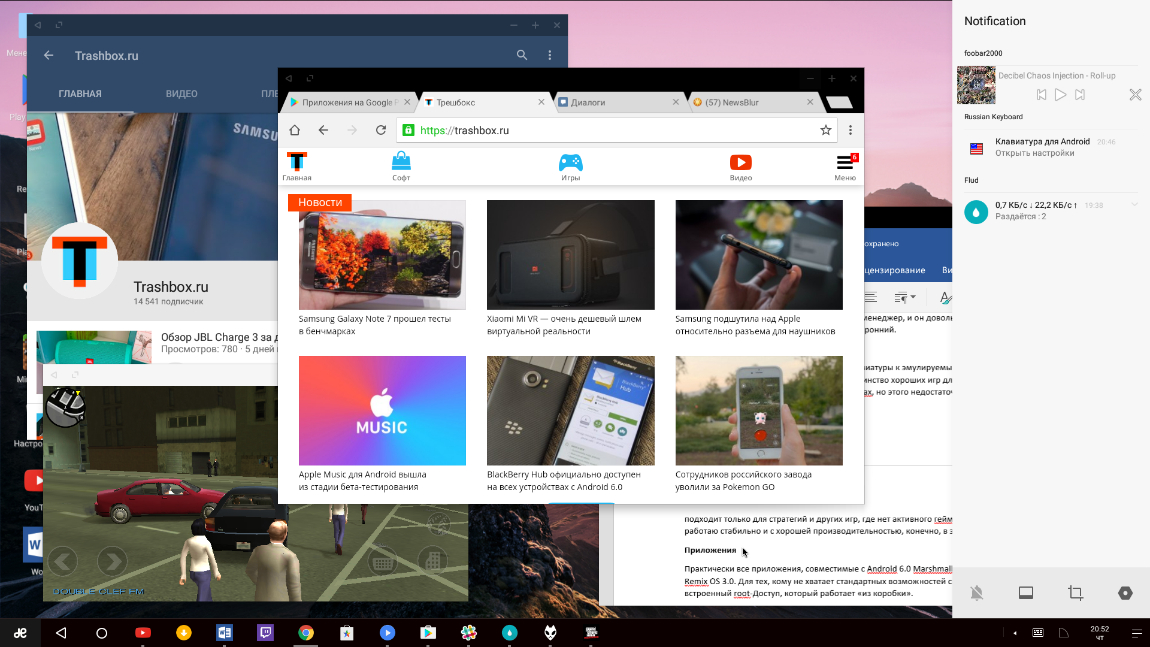
Task: Open keyboard icon in system tray
Action: (x=1038, y=633)
